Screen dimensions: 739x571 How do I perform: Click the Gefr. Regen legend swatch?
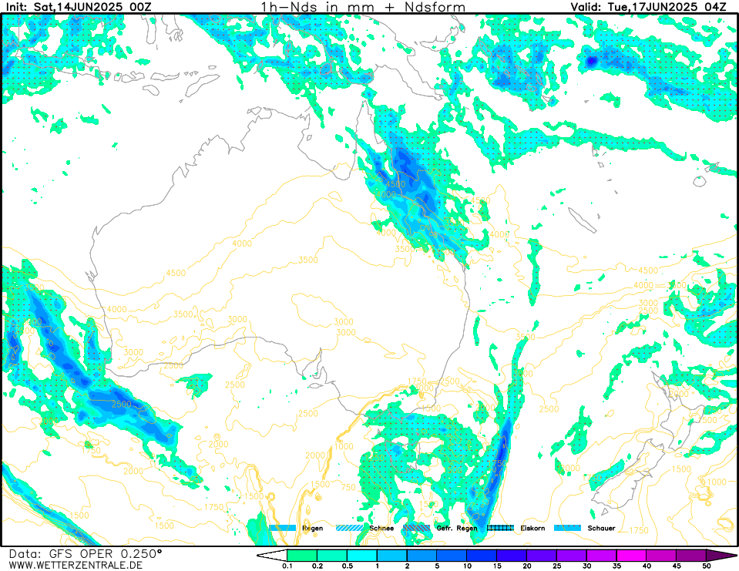point(417,528)
